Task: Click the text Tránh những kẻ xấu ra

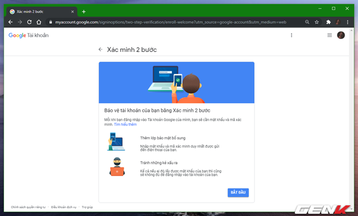Action: point(159,163)
